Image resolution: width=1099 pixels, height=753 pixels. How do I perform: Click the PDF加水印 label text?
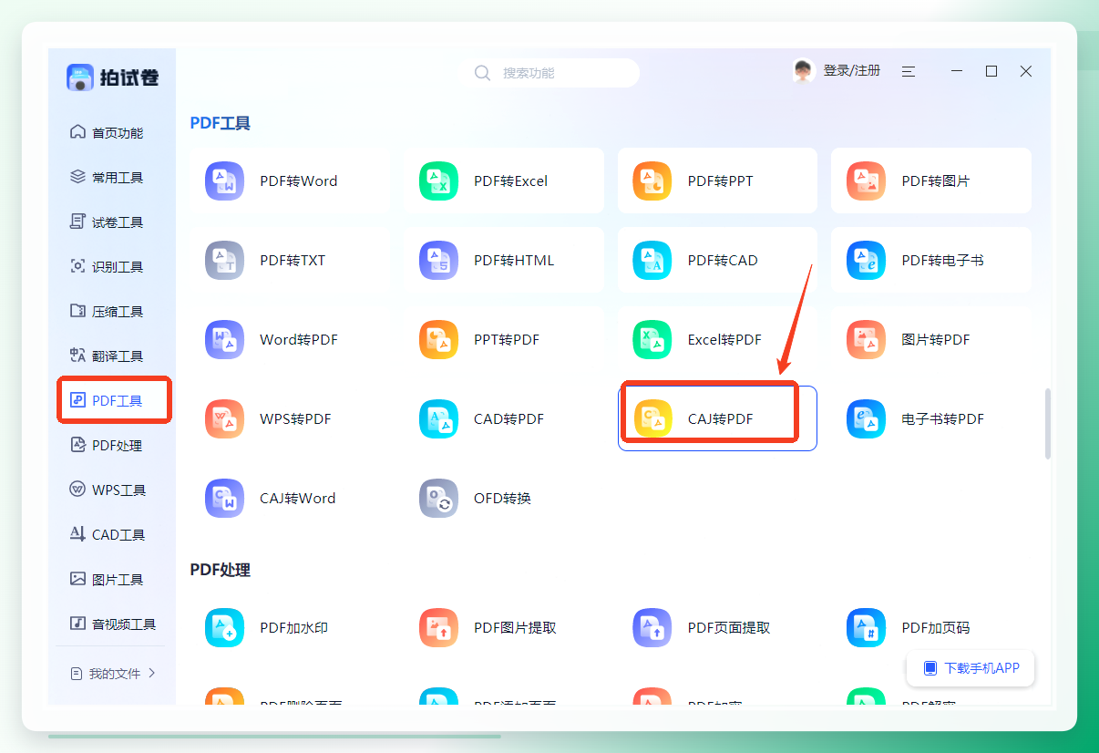pyautogui.click(x=293, y=628)
